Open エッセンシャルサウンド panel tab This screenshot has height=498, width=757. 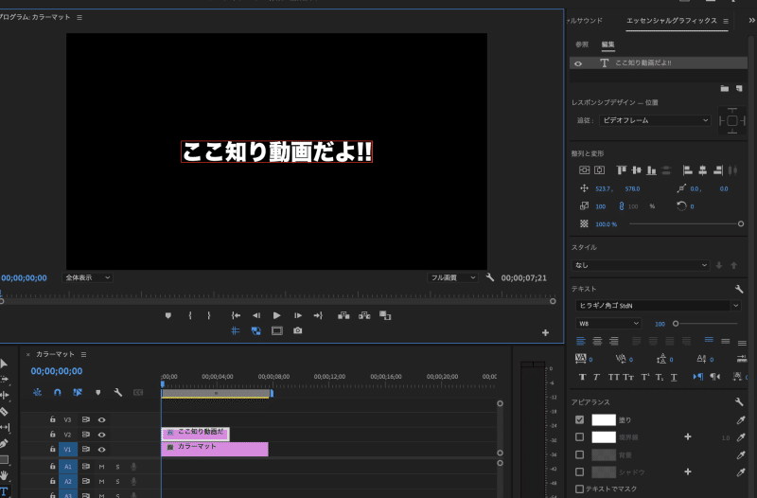pyautogui.click(x=585, y=20)
